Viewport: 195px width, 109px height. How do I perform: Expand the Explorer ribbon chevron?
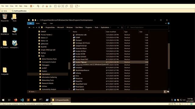(x=166, y=23)
